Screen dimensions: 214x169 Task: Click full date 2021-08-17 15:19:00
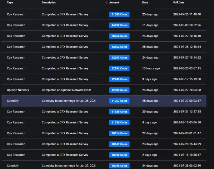[x=187, y=79]
